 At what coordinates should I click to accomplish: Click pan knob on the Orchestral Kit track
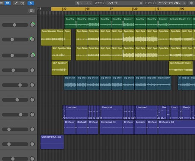coord(32,129)
